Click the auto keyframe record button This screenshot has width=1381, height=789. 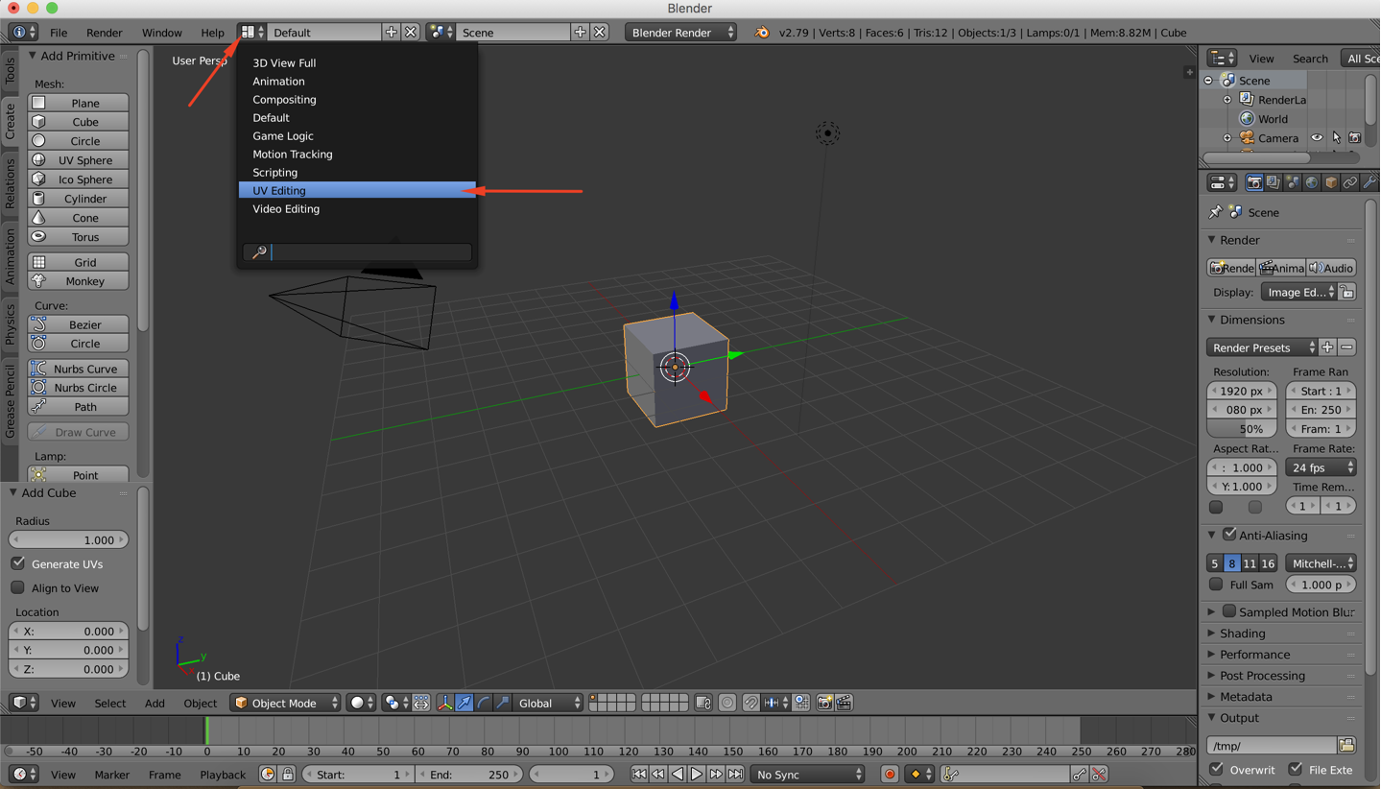(x=890, y=774)
